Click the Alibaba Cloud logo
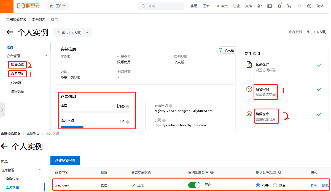Viewport: 331px width, 192px height. click(x=29, y=6)
